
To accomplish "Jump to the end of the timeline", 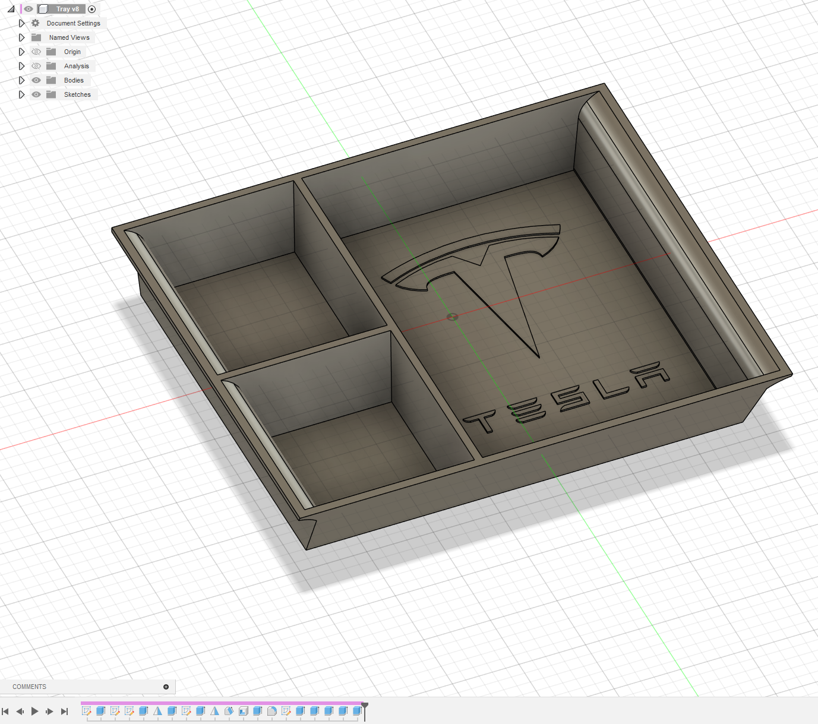I will point(64,711).
